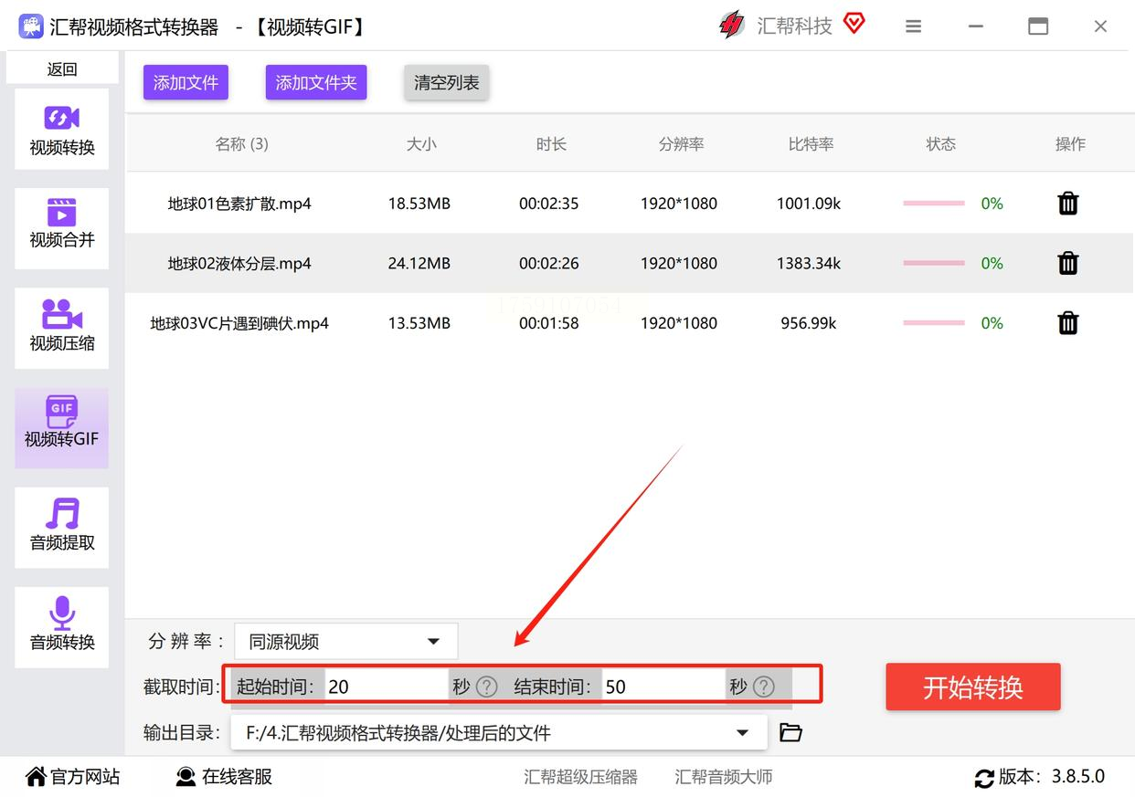The height and width of the screenshot is (797, 1135).
Task: Click 清空列表 to clear the list
Action: point(446,83)
